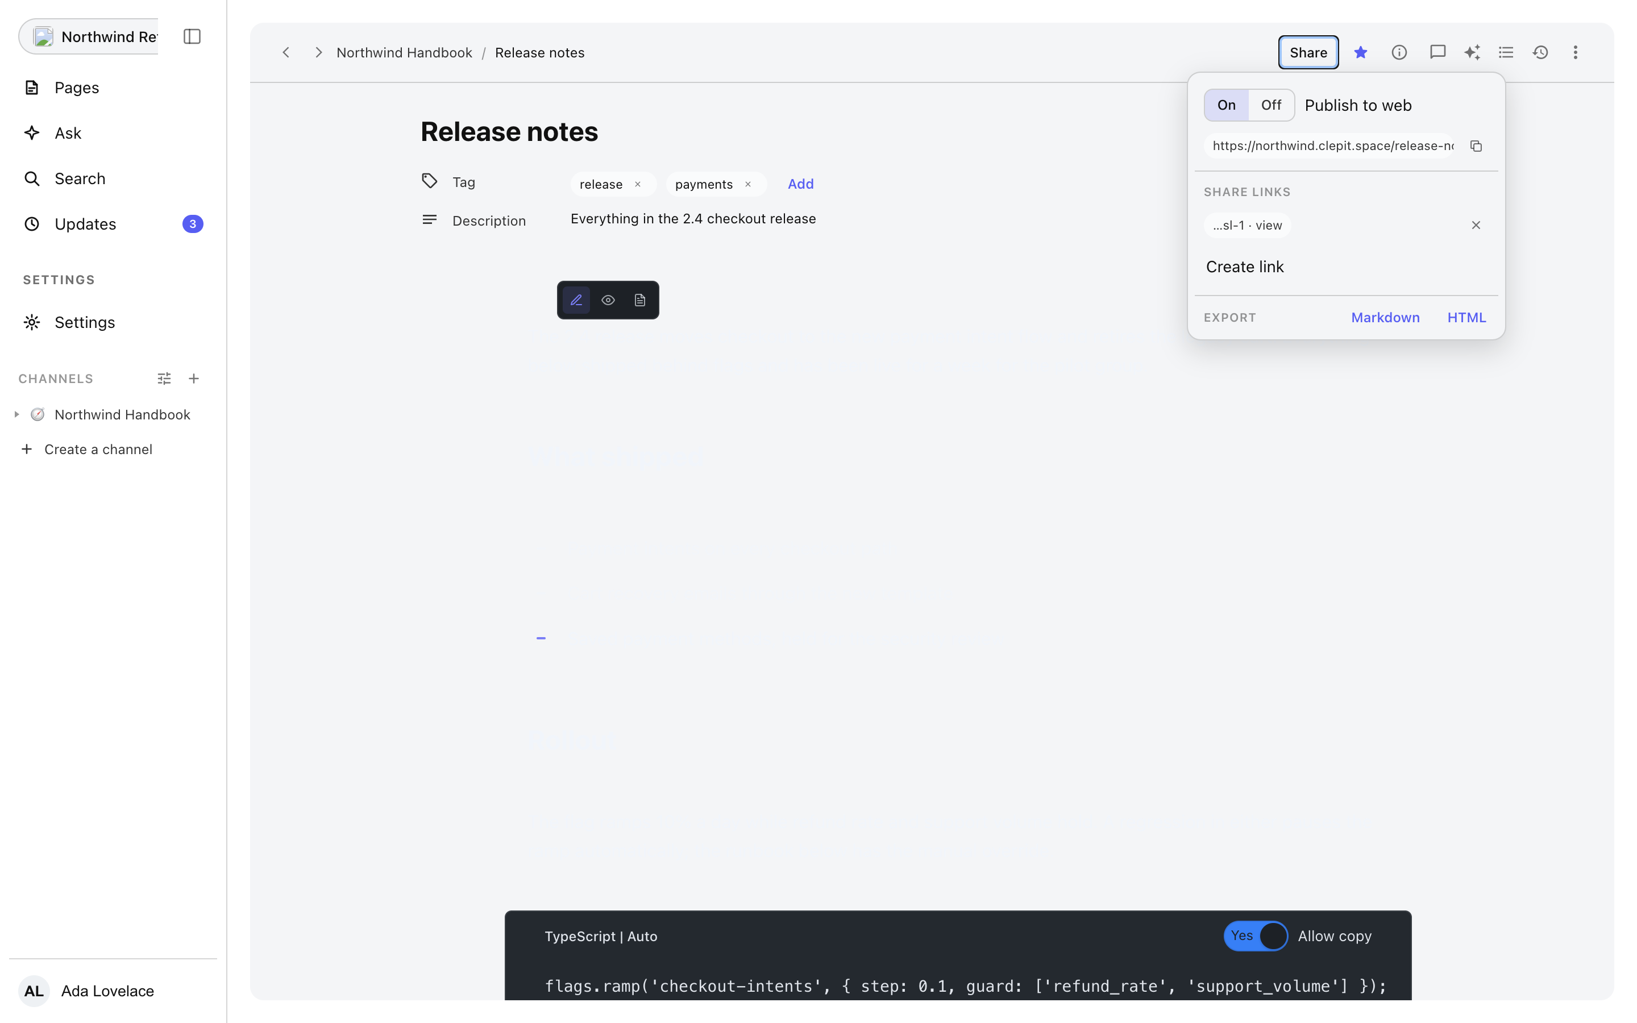Open Pages in the sidebar
The width and height of the screenshot is (1637, 1023).
(113, 88)
